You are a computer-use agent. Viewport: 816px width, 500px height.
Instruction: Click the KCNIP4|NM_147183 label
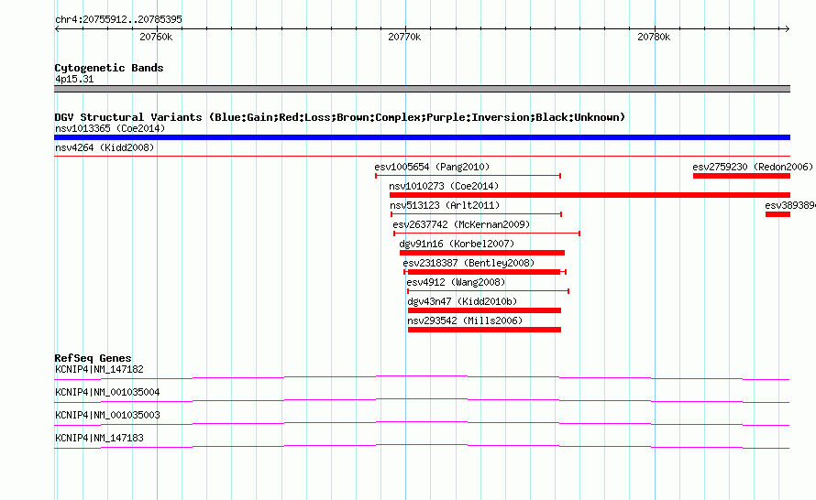[99, 438]
